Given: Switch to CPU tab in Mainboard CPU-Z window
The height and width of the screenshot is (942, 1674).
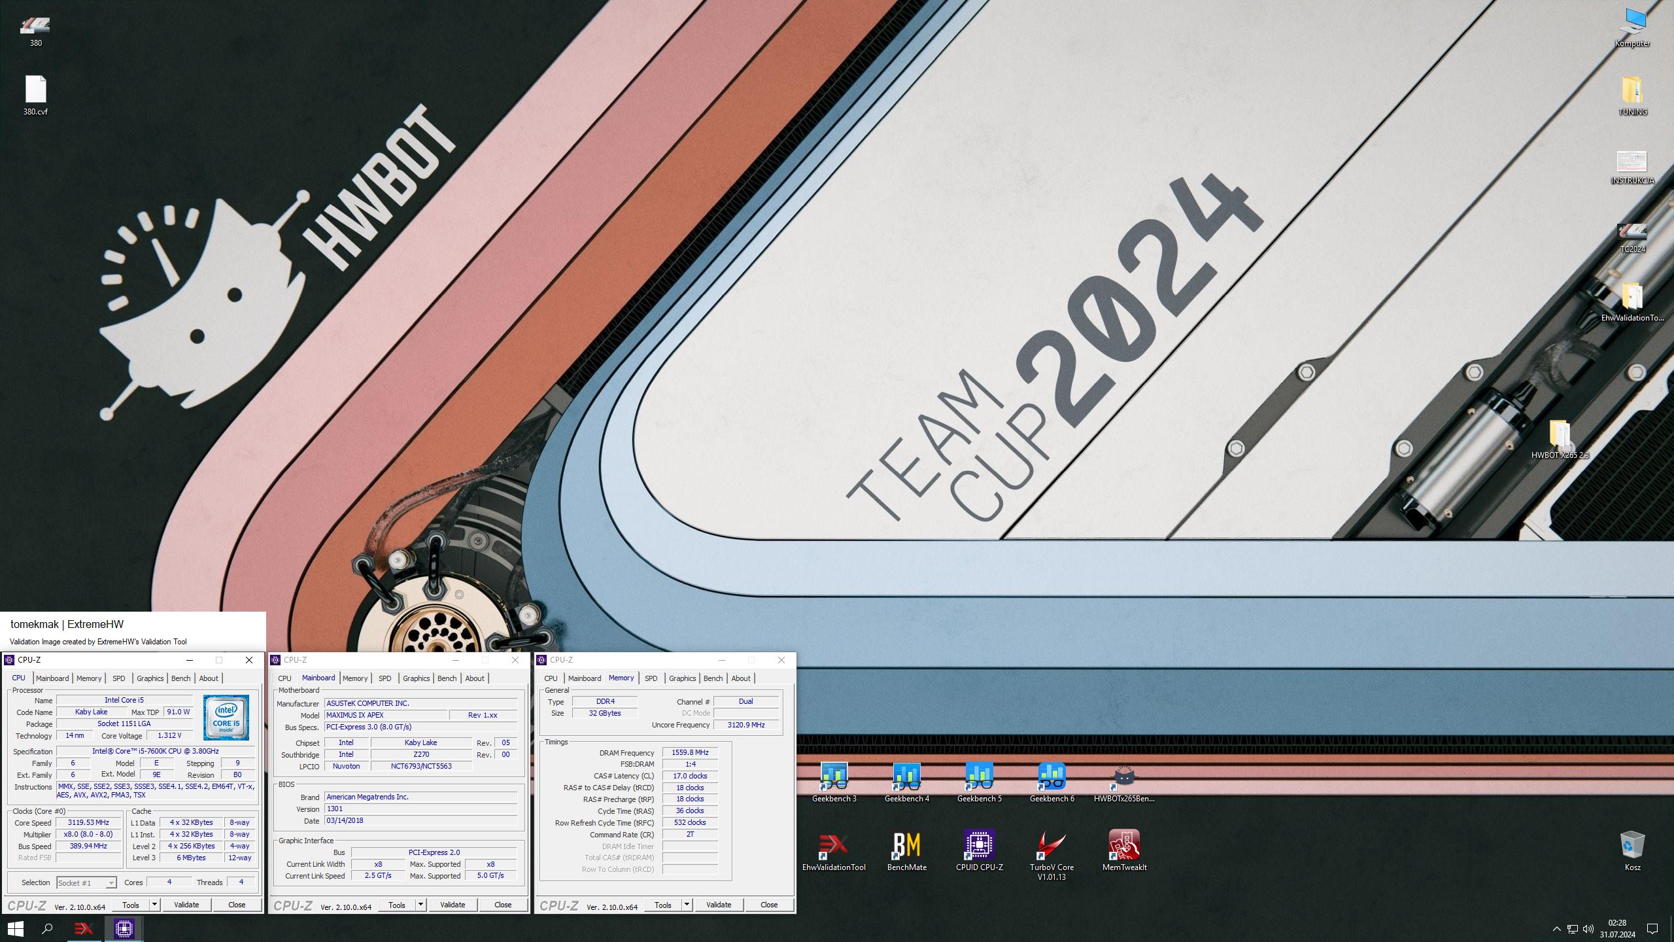Looking at the screenshot, I should pyautogui.click(x=285, y=678).
